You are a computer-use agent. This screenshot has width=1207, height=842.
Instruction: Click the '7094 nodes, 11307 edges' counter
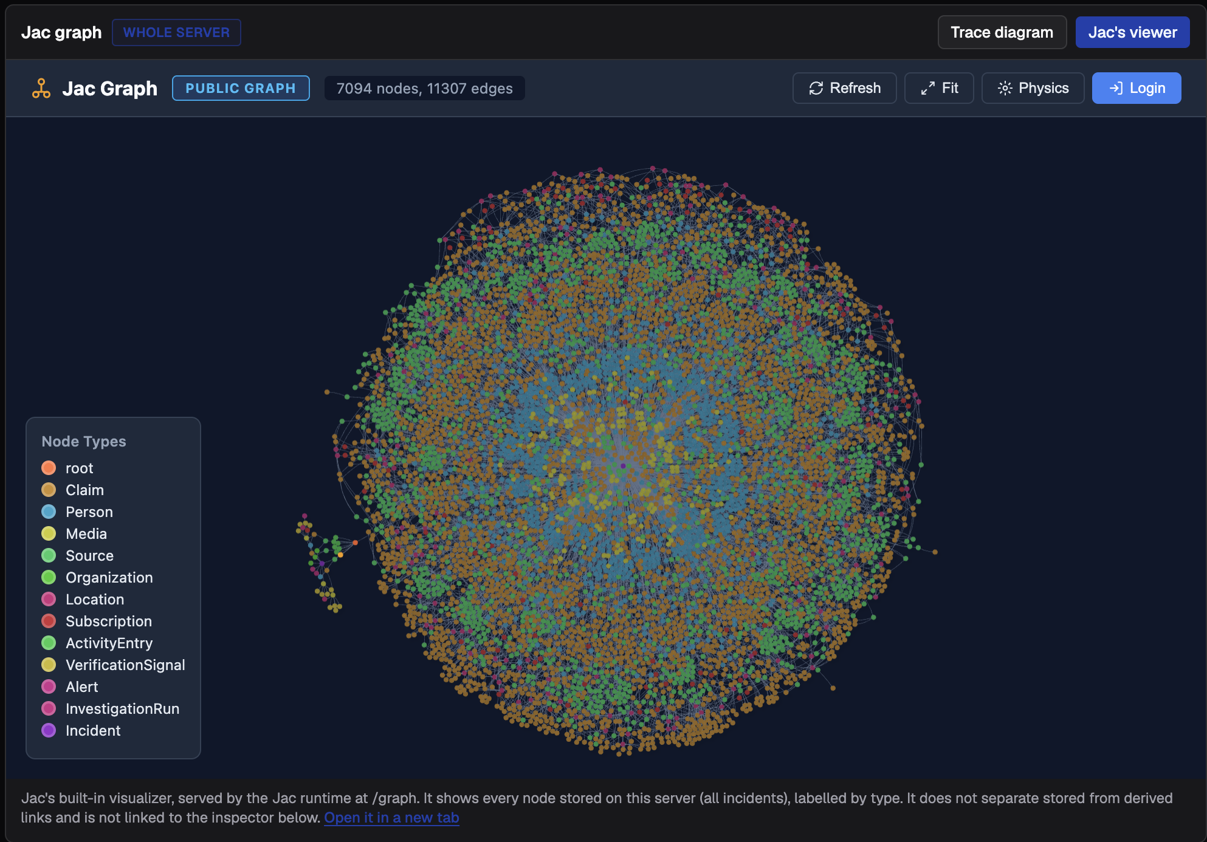424,88
